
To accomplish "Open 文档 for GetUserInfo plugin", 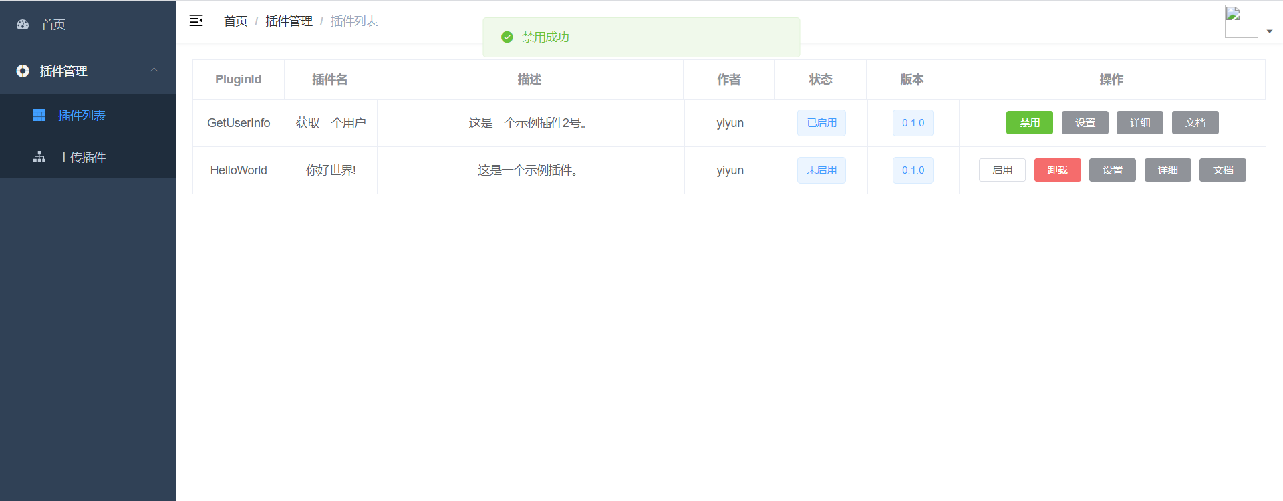I will tap(1195, 123).
